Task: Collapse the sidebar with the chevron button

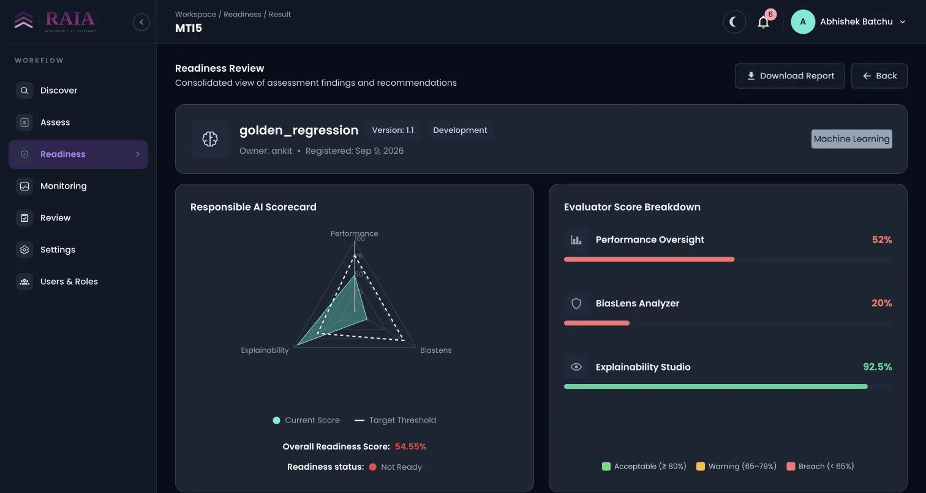Action: (x=141, y=22)
